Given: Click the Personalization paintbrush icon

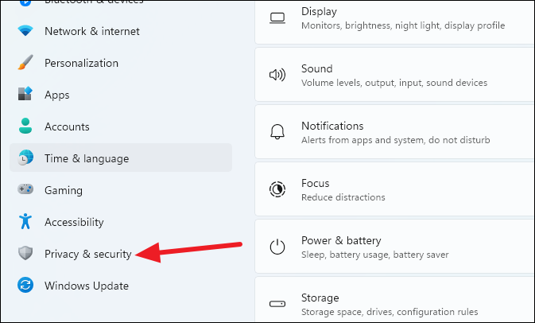Looking at the screenshot, I should 25,63.
